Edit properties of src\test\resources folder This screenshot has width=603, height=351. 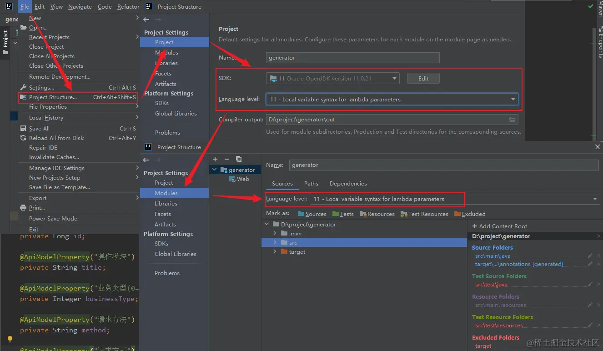pos(590,326)
